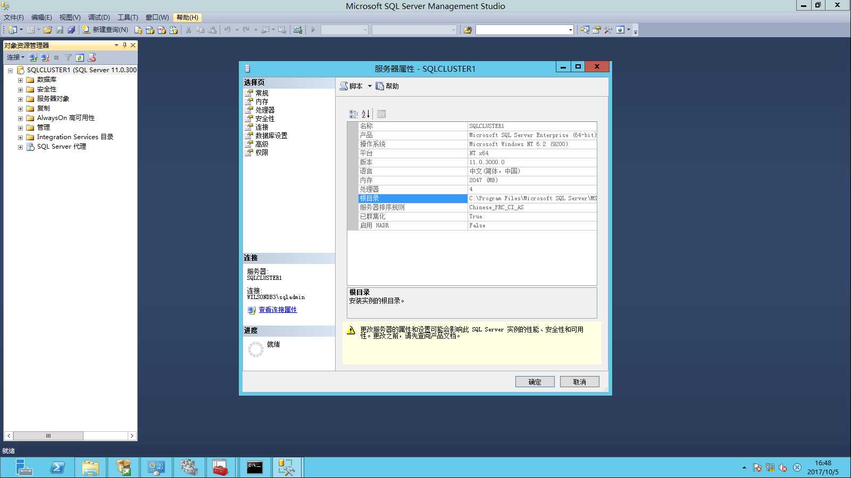Open the 脚本 dropdown arrow
This screenshot has width=851, height=478.
370,86
